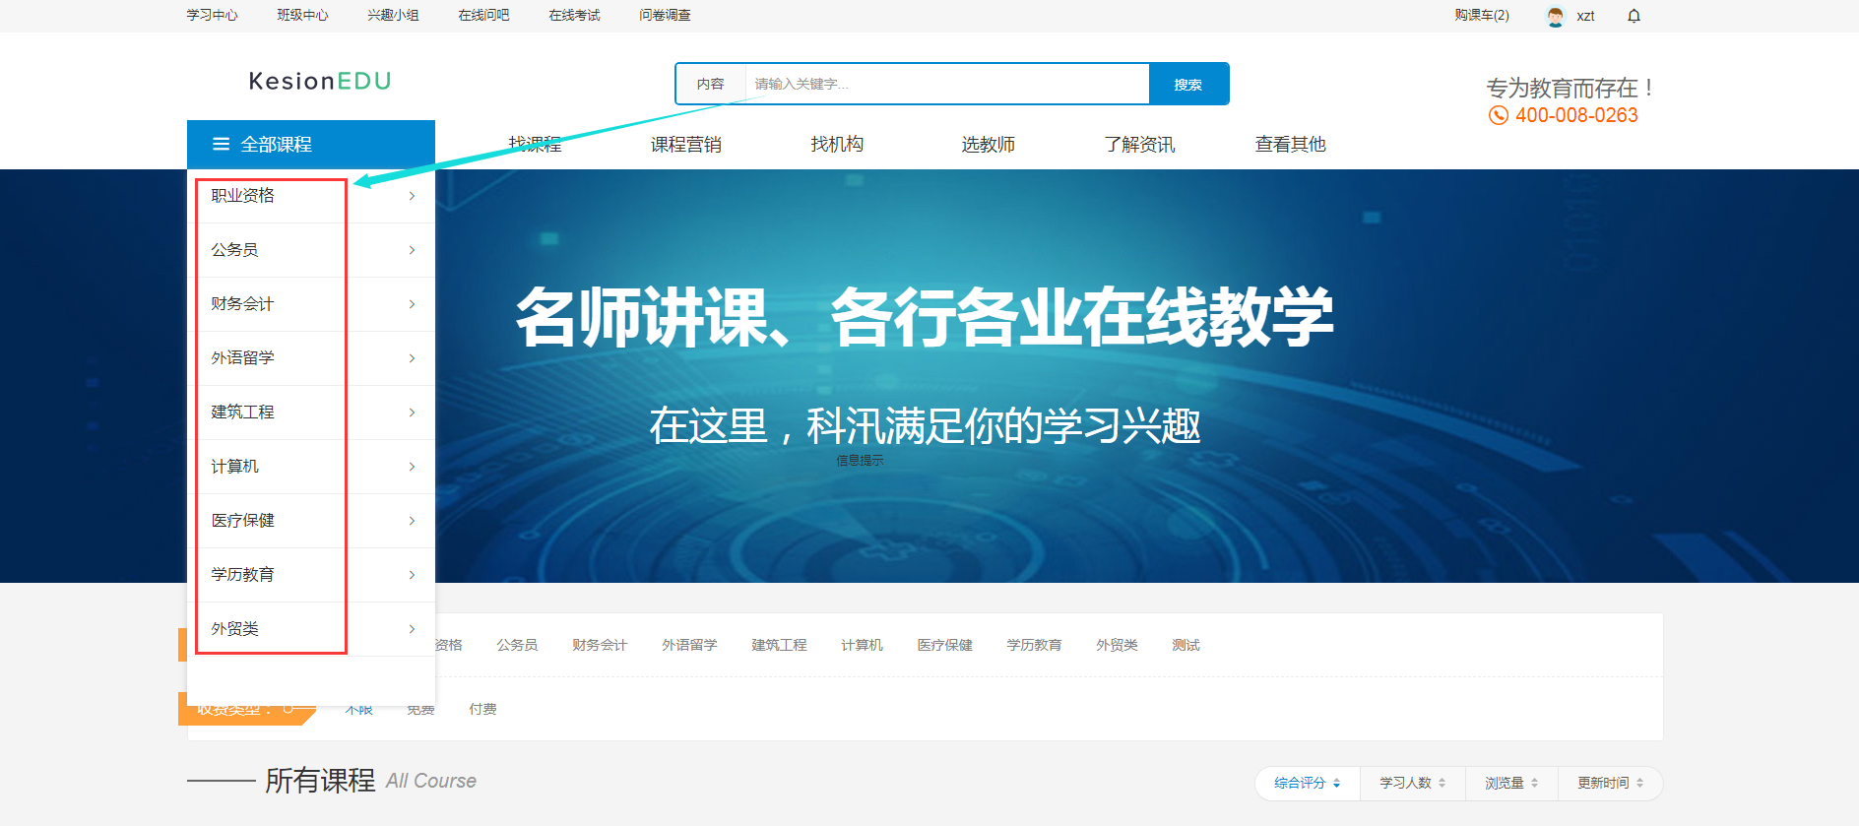This screenshot has width=1859, height=826.
Task: Go to 找机构 navigation tab
Action: (837, 145)
